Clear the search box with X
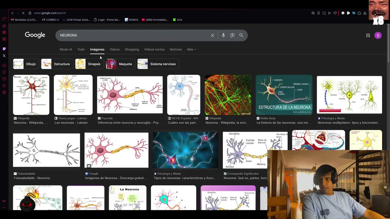Image resolution: width=390 pixels, height=219 pixels. tap(212, 35)
